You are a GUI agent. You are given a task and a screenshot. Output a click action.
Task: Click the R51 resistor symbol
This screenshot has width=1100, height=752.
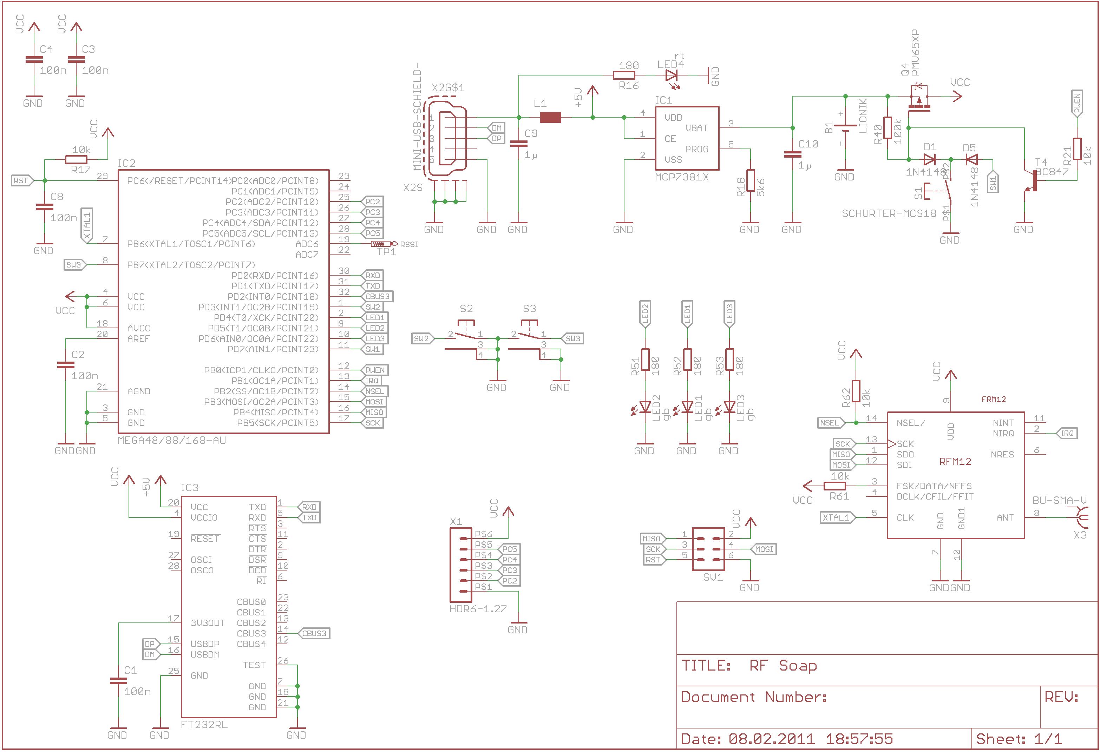(645, 359)
